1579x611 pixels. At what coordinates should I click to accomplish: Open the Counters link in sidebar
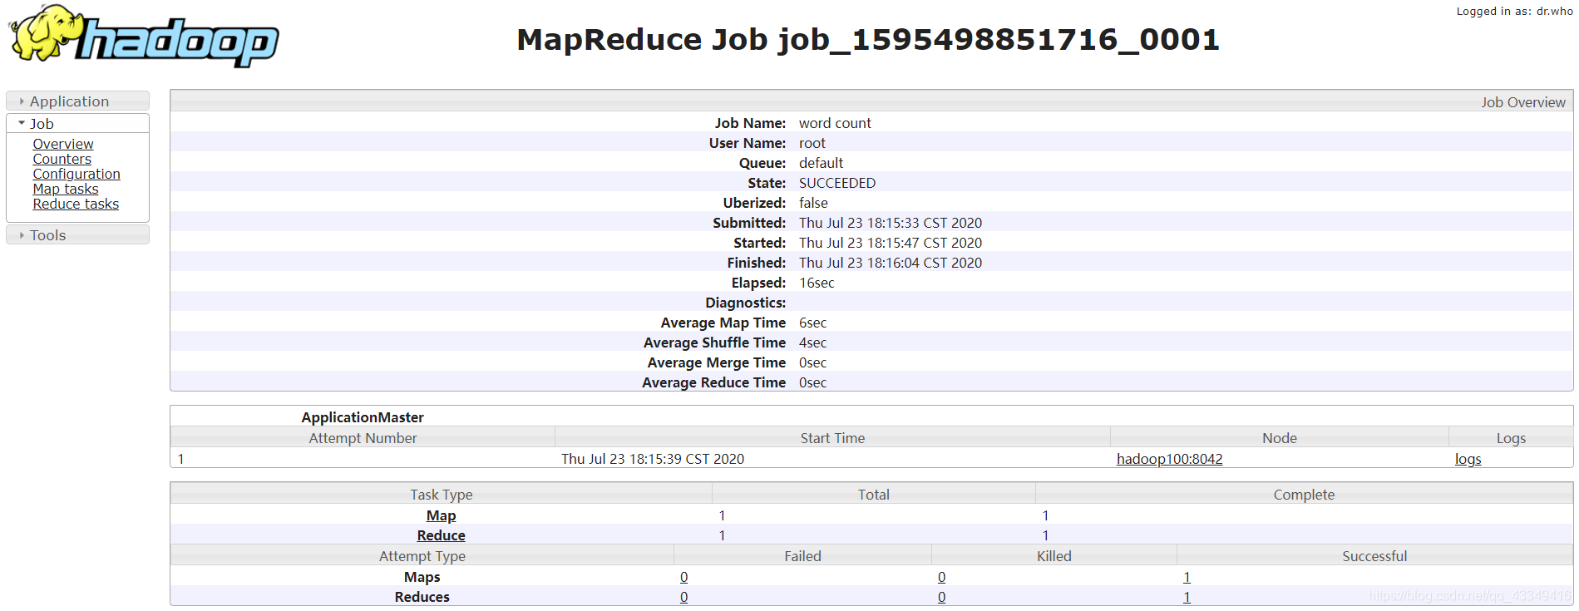point(62,159)
